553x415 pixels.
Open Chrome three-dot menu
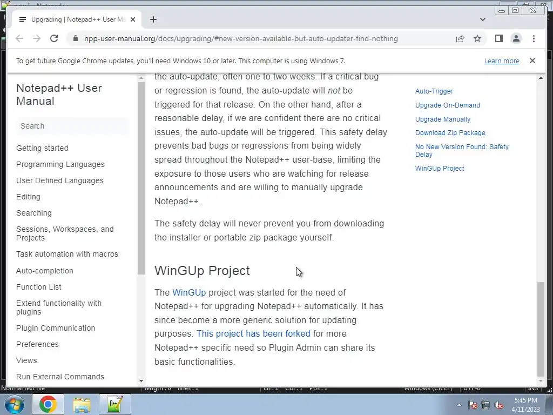tap(534, 38)
